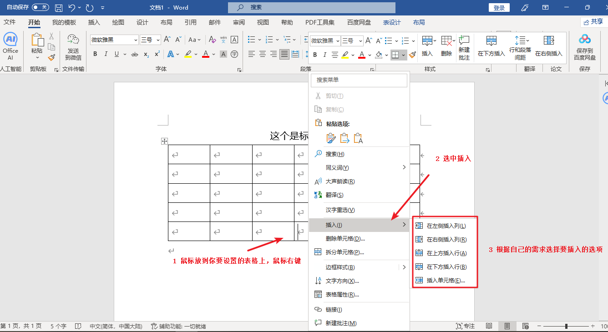
Task: Click the ribbon Increase Font Size icon
Action: tap(167, 40)
